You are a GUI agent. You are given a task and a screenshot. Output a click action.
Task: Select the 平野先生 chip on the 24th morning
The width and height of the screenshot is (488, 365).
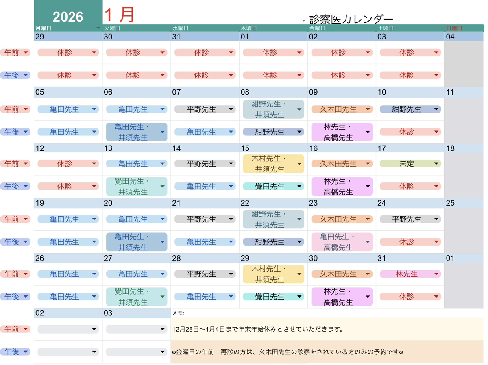coord(410,219)
